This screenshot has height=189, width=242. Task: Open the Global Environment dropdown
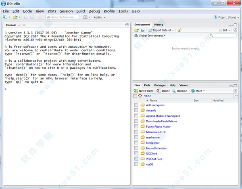coord(150,36)
